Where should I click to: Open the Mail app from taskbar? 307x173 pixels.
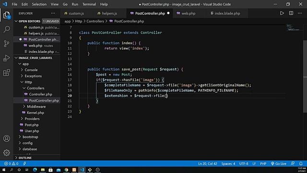(x=59, y=170)
